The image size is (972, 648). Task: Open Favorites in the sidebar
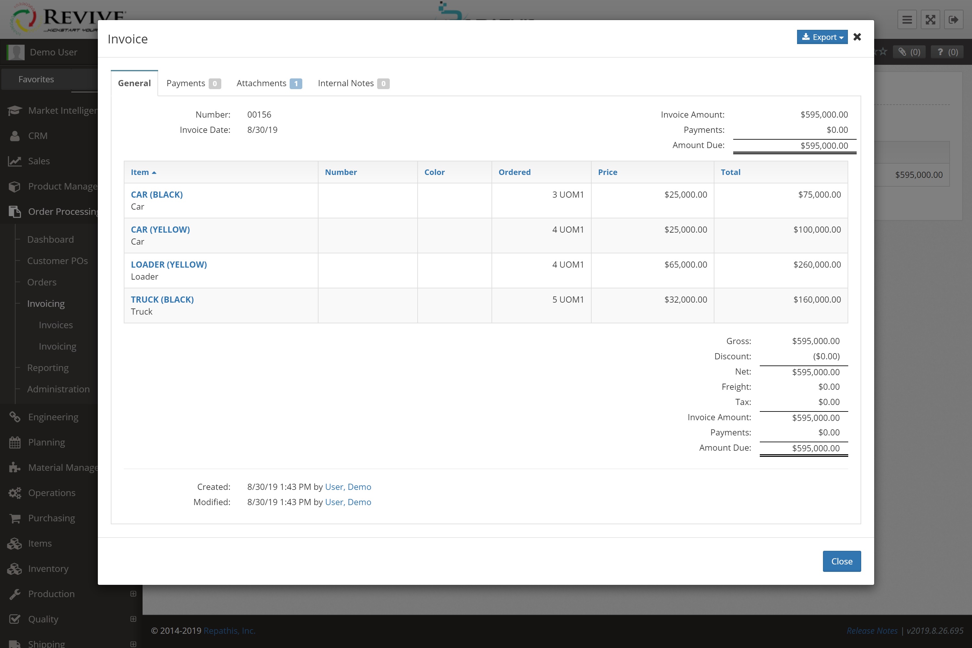36,79
